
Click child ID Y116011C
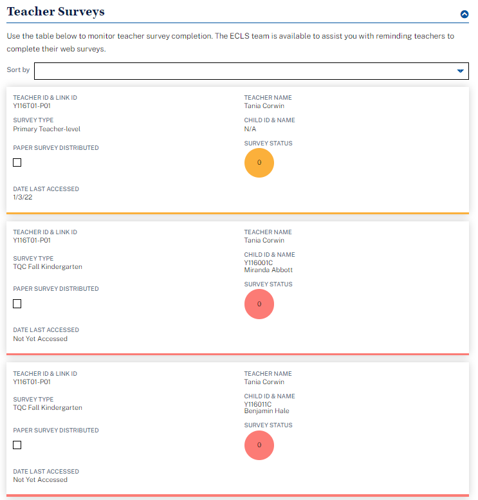(x=258, y=404)
